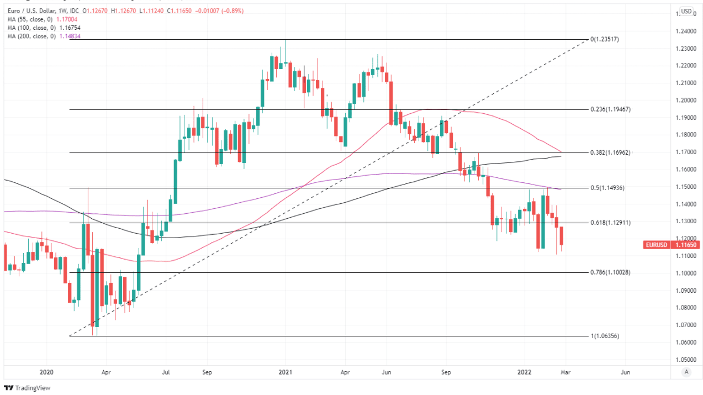Screen dimensions: 703x395
Task: Open the USD currency selector
Action: coord(686,11)
